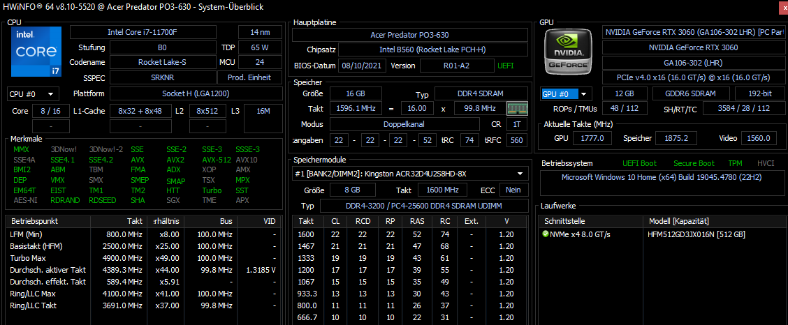The width and height of the screenshot is (788, 325).
Task: Click the PCIe v4.0 x16 interface field
Action: point(693,77)
